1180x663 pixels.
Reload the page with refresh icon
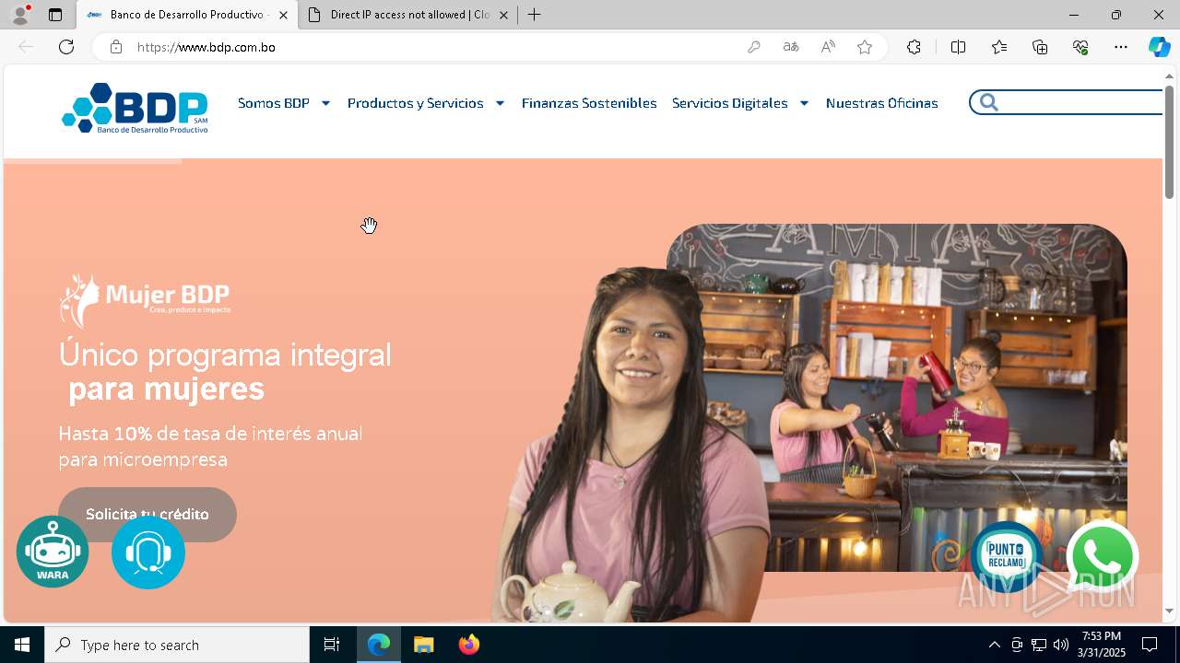66,47
